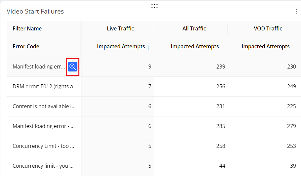Sort by VOD Traffic Impacted Attempts header
This screenshot has width=301, height=176.
click(x=265, y=47)
